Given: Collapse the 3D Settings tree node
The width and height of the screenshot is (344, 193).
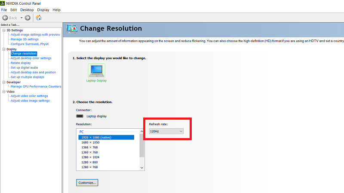Looking at the screenshot, I should pyautogui.click(x=4, y=30).
